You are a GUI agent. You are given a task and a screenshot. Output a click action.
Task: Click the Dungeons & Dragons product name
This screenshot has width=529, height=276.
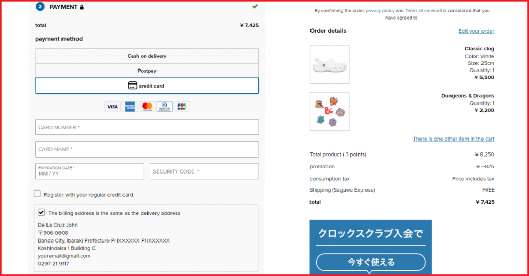coord(468,96)
